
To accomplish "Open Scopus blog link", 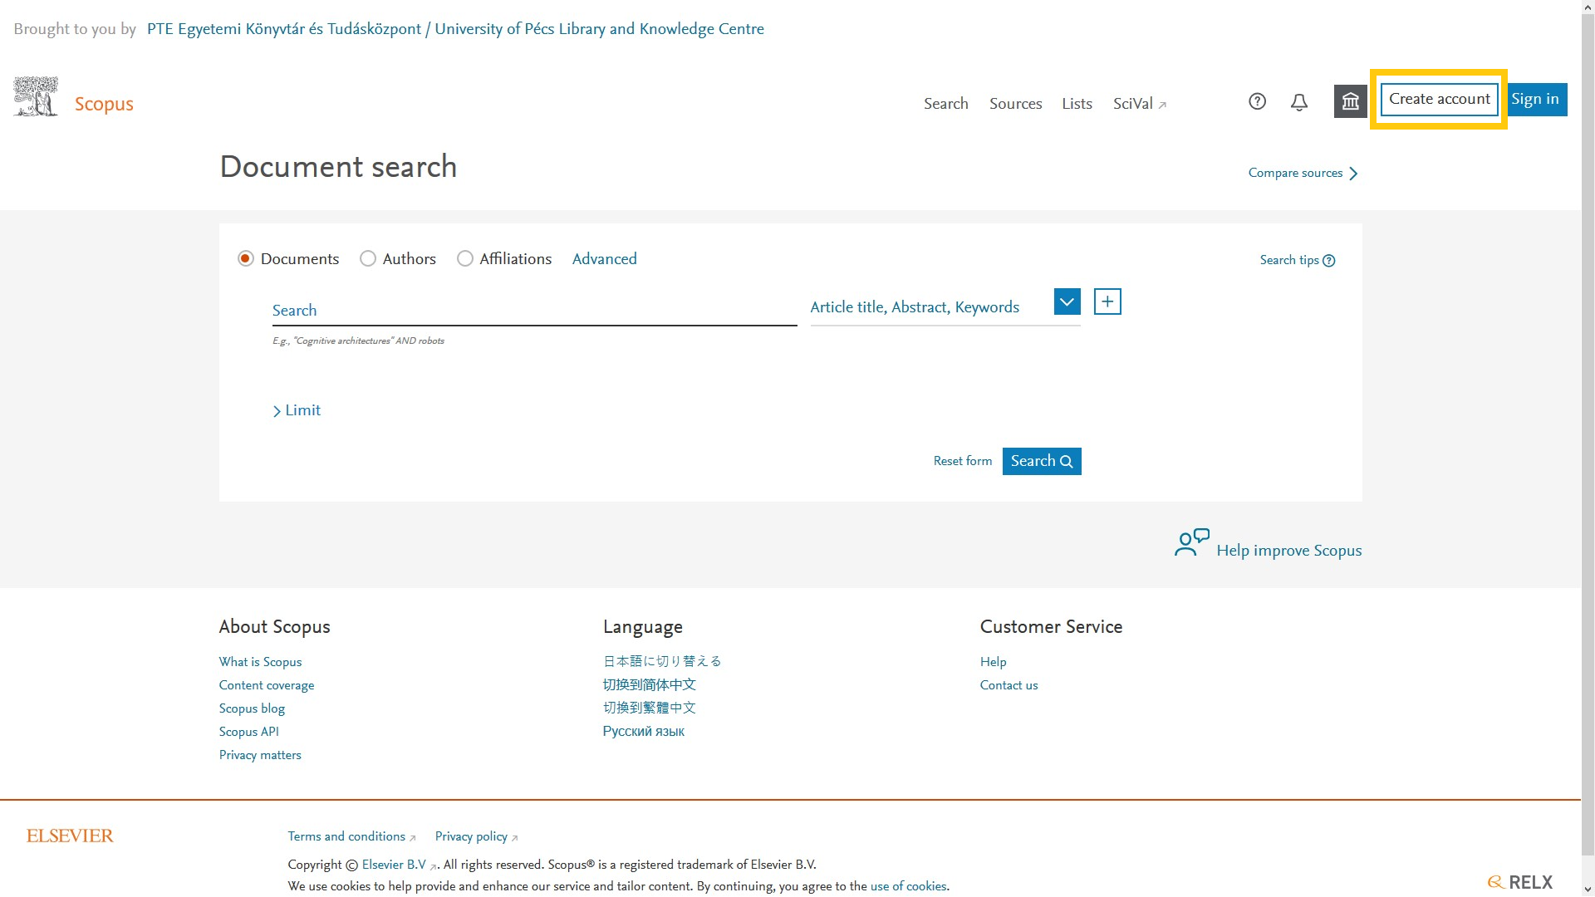I will coord(252,708).
